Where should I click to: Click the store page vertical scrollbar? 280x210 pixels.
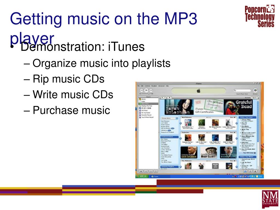coord(258,134)
